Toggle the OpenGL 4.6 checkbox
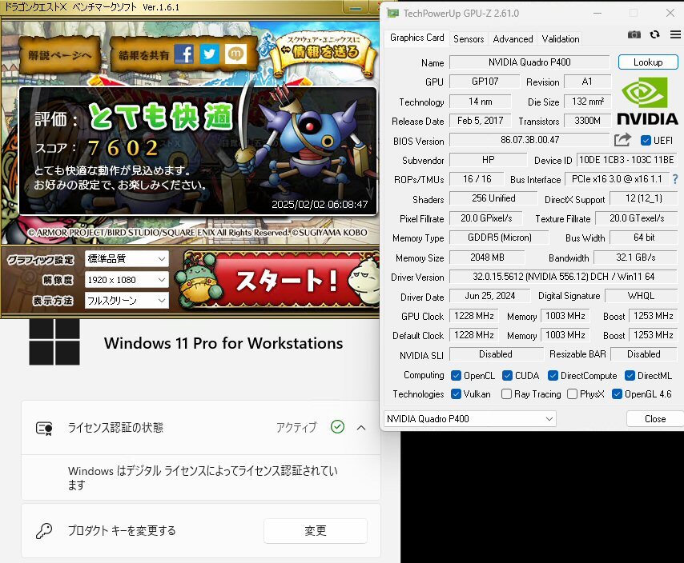Viewport: 684px width, 563px height. 617,394
